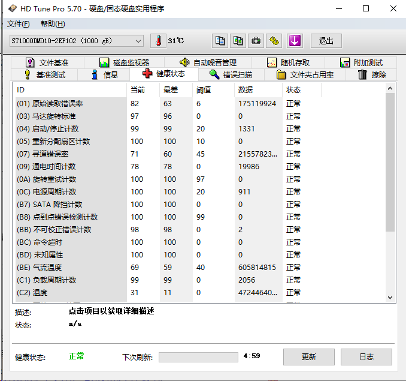Click the scrollbar up arrow

(390, 88)
